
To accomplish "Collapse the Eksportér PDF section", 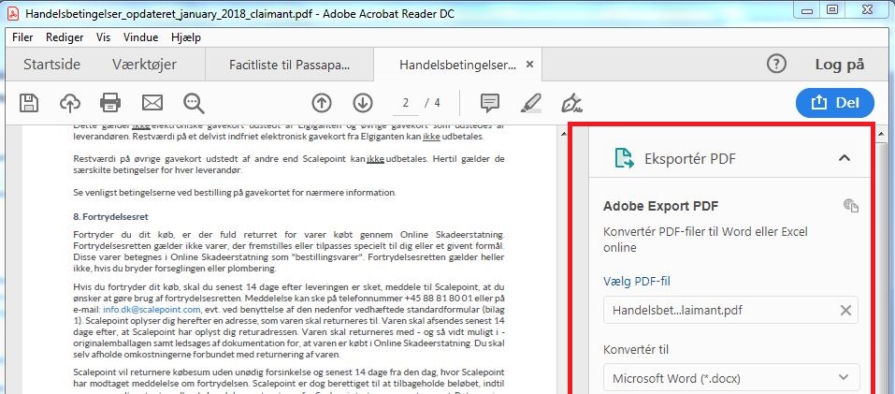I will pos(844,158).
